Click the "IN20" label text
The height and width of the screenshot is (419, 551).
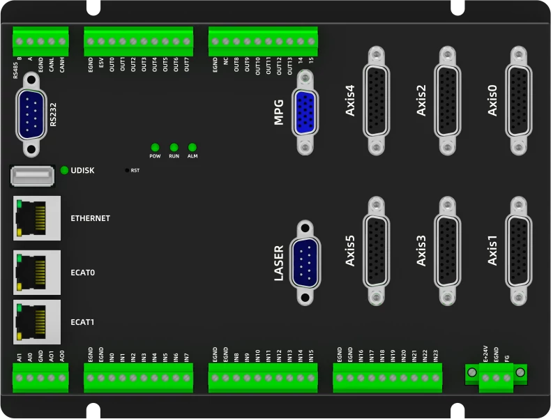pyautogui.click(x=404, y=356)
